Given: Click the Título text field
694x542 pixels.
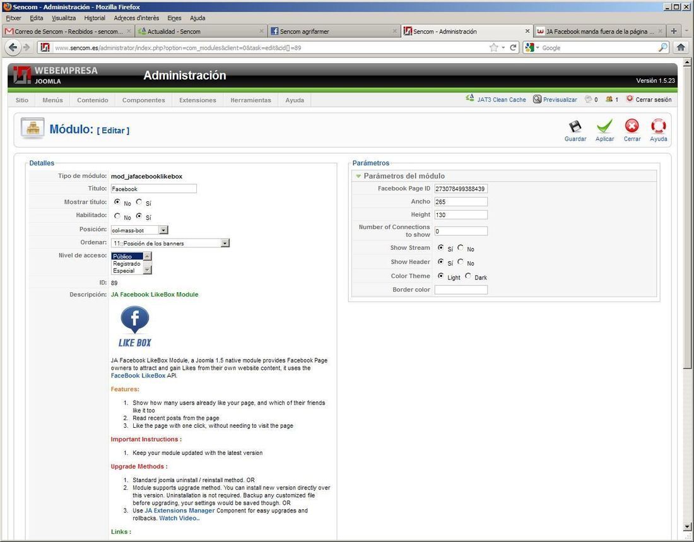Looking at the screenshot, I should (x=153, y=189).
